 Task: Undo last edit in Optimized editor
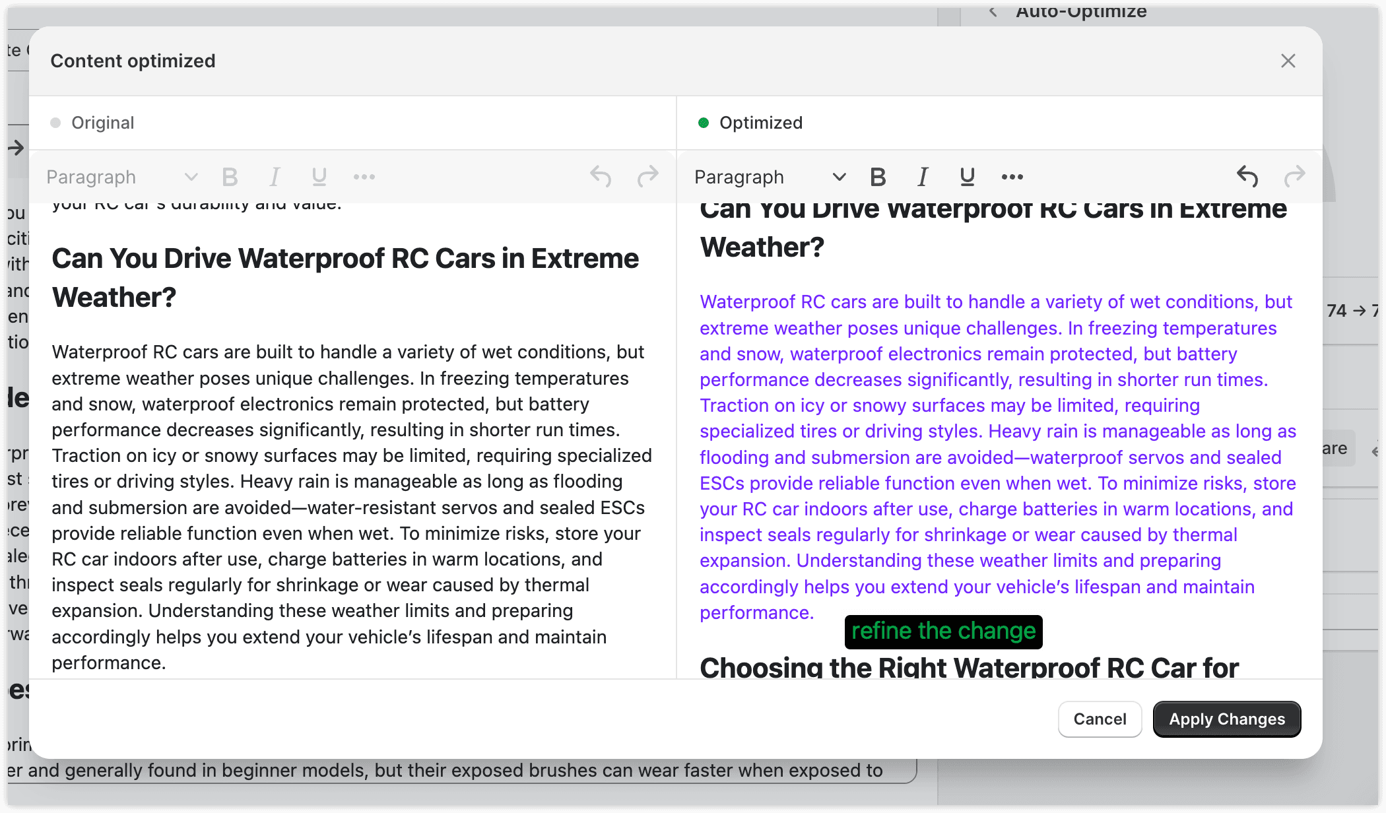coord(1247,177)
